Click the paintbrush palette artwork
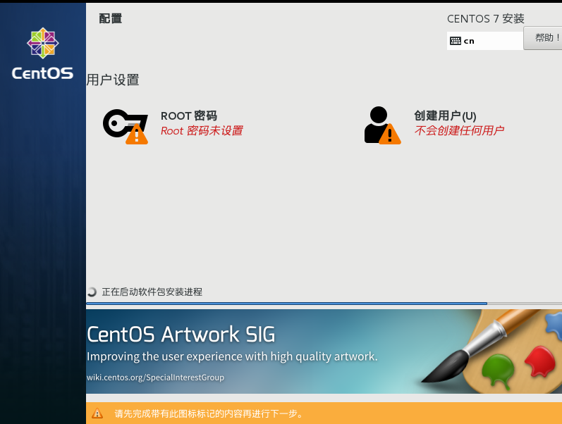Viewport: 562px width, 424px height. [491, 351]
